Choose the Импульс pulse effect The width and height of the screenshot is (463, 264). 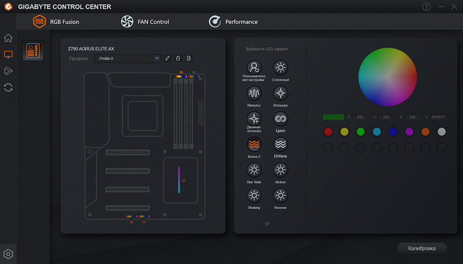click(254, 93)
